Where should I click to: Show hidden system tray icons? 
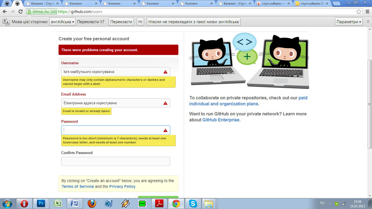pyautogui.click(x=330, y=204)
